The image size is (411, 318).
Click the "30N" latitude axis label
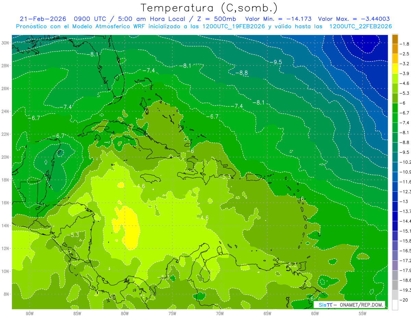5,43
